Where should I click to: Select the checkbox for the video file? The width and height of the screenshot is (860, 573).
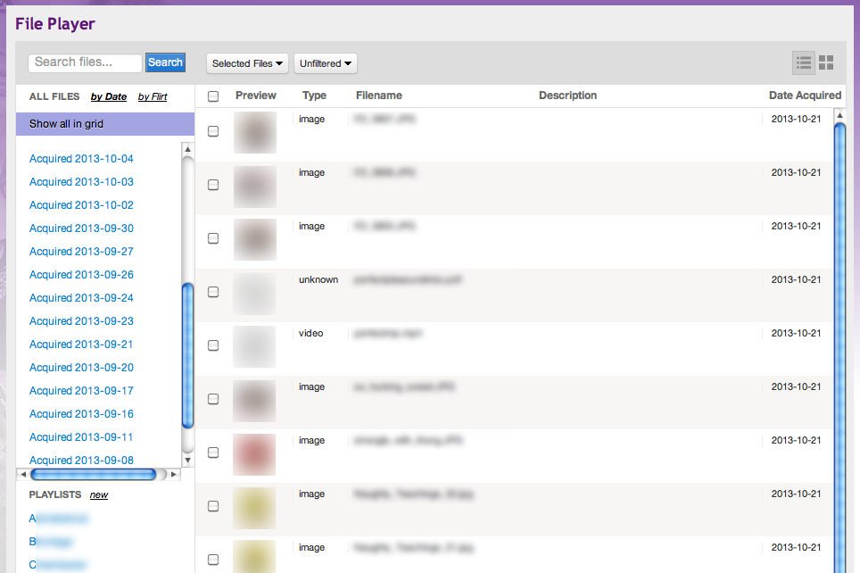pyautogui.click(x=213, y=345)
